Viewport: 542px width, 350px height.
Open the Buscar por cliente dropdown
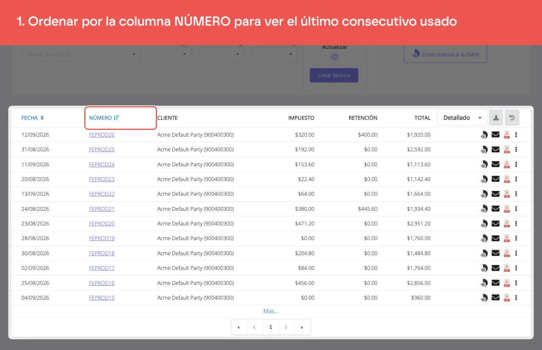point(81,54)
